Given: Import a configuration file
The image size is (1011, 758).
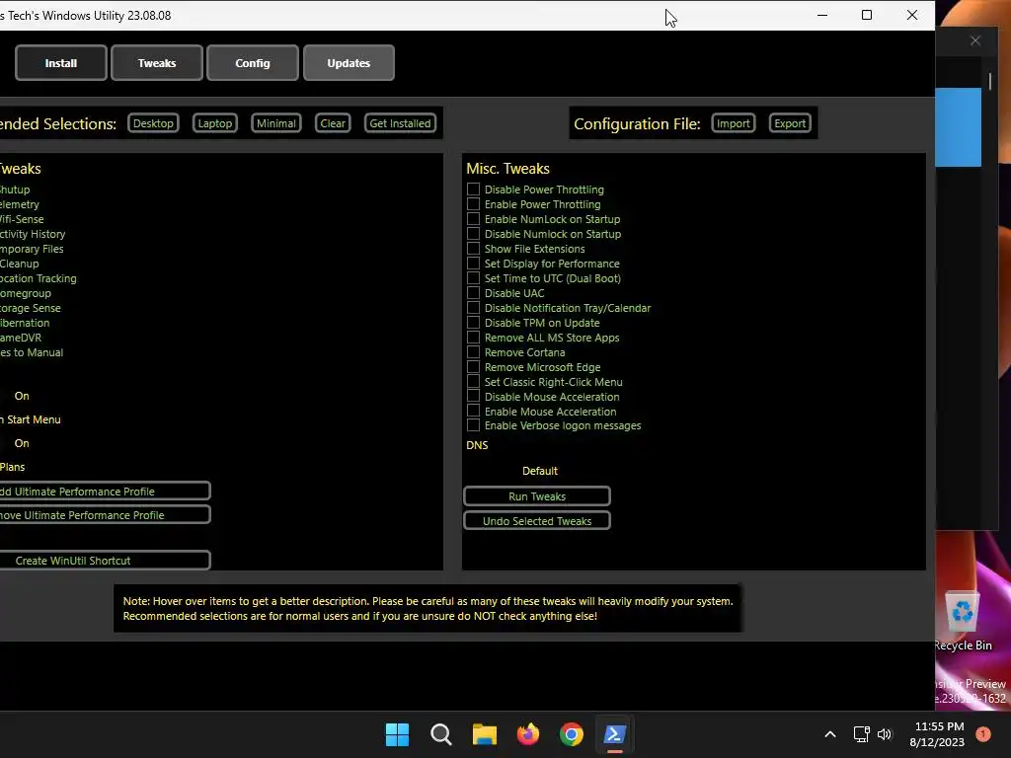Looking at the screenshot, I should 734,123.
